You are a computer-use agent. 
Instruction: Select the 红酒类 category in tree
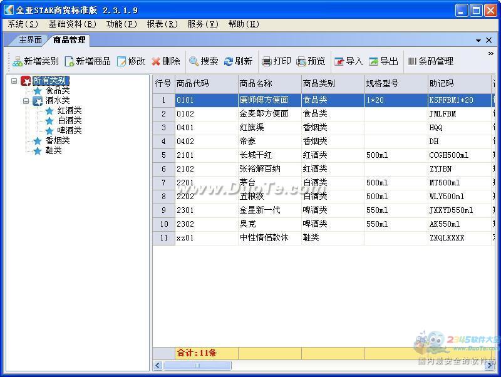pyautogui.click(x=70, y=111)
